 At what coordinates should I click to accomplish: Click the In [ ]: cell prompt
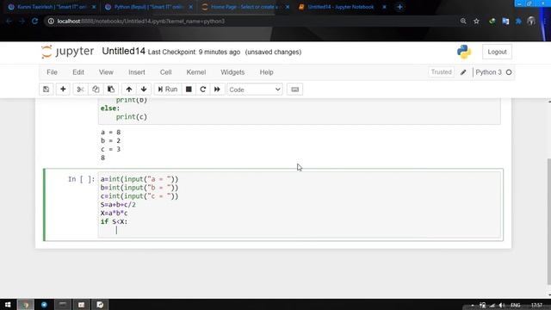pos(82,179)
